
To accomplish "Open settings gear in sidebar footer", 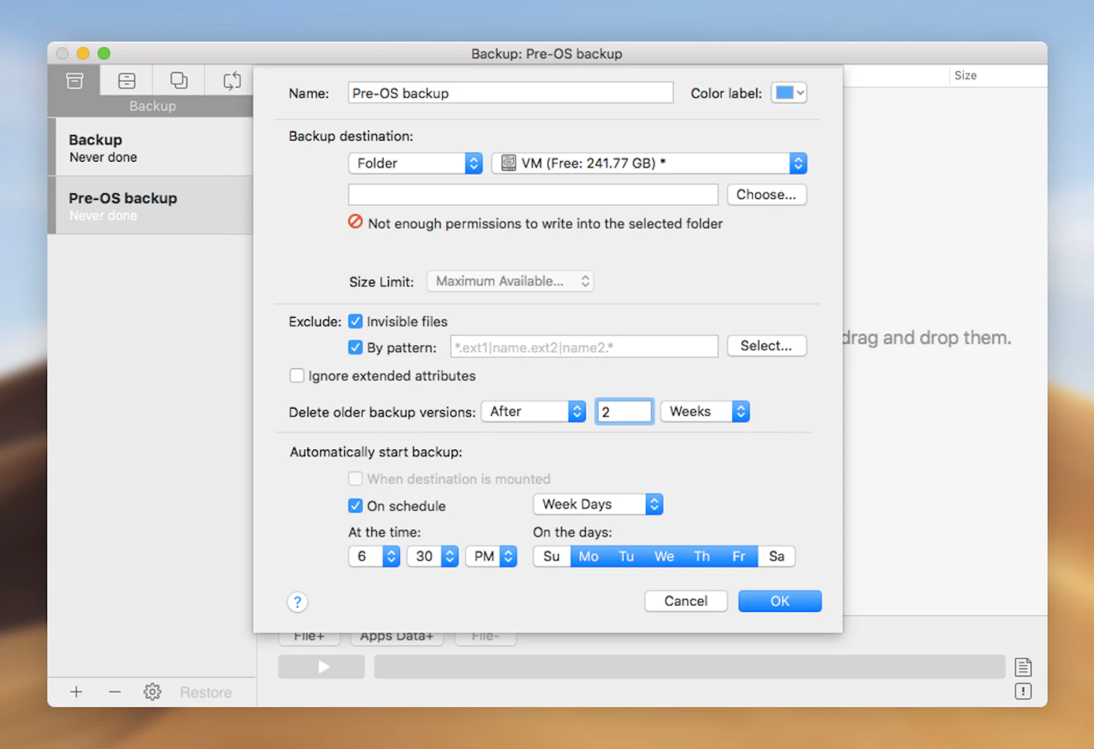I will pos(152,692).
